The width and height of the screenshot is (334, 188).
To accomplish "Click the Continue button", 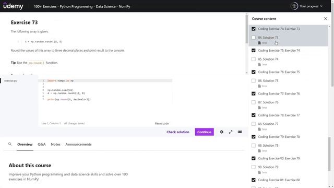I will [x=204, y=132].
